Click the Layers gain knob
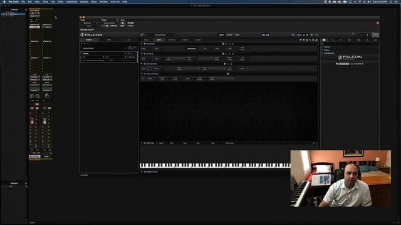The height and width of the screenshot is (225, 401). tap(149, 59)
